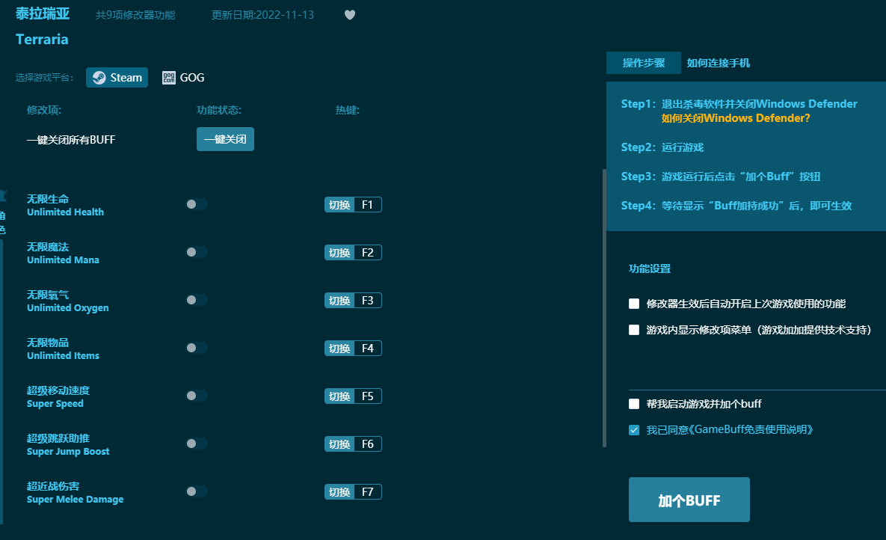The image size is (886, 540).
Task: Check auto-enable last used functions option
Action: tap(634, 304)
